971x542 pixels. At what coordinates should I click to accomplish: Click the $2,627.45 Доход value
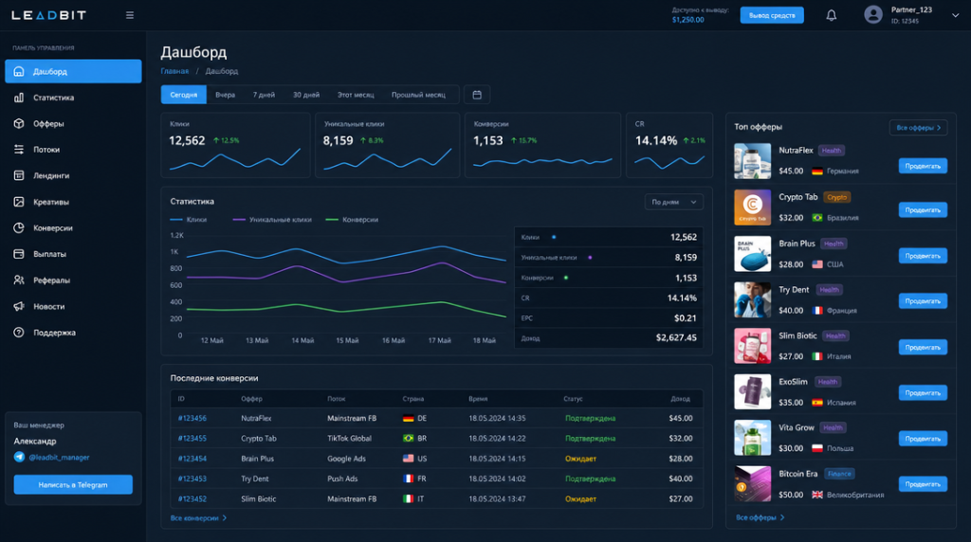point(676,338)
